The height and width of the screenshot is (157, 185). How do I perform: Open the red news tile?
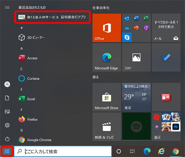(165, 97)
